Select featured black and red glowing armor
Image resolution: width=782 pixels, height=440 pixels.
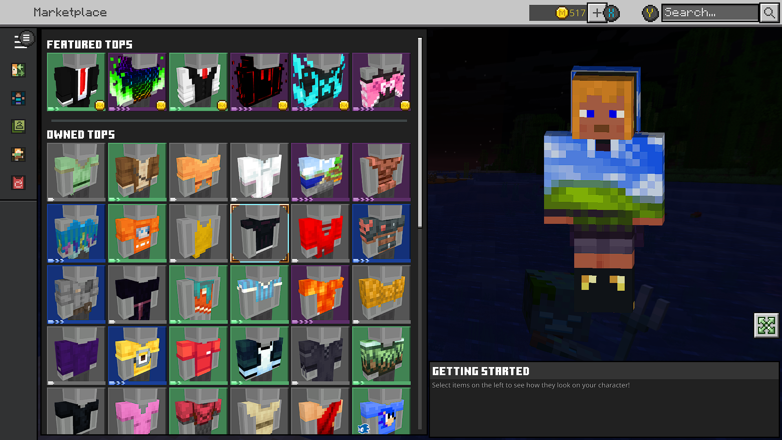(x=259, y=82)
